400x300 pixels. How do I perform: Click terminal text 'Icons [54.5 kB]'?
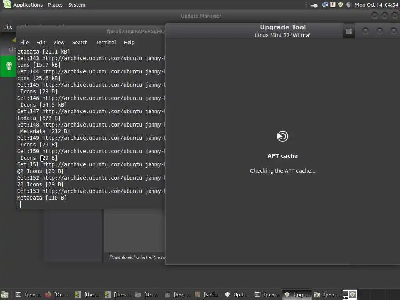43,105
